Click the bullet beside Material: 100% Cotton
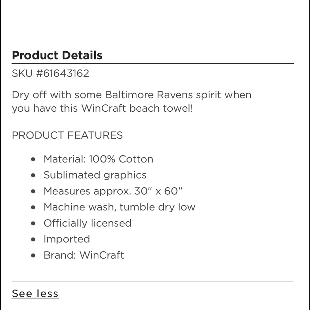Screen dimensions: 310x310 [33, 159]
